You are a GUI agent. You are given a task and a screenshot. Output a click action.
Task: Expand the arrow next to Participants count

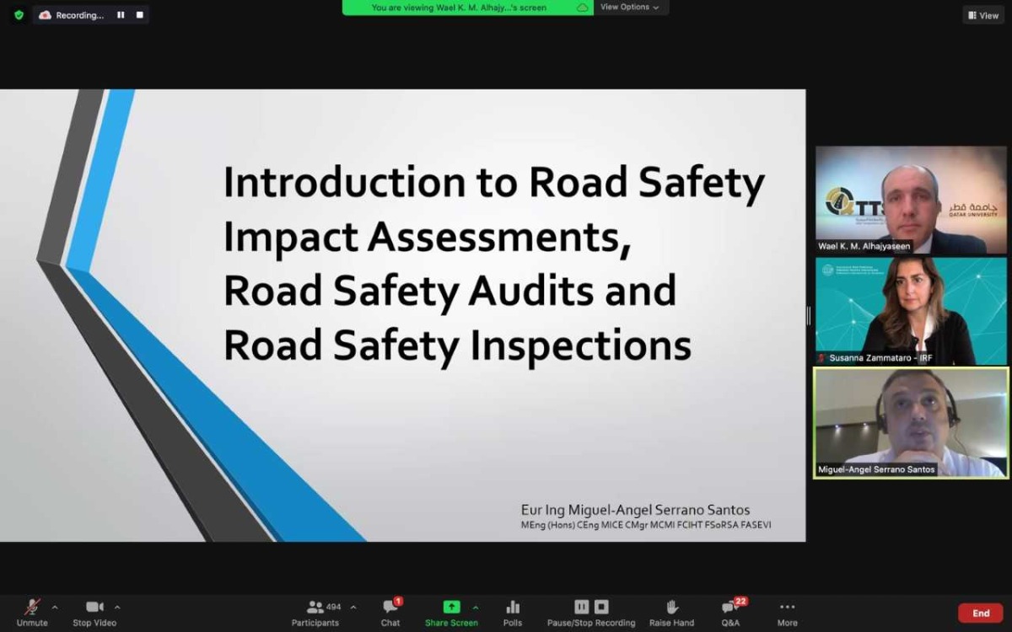pos(353,607)
